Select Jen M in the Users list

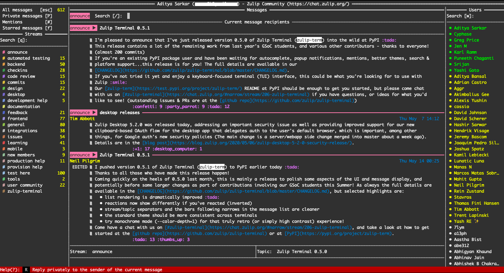(461, 46)
